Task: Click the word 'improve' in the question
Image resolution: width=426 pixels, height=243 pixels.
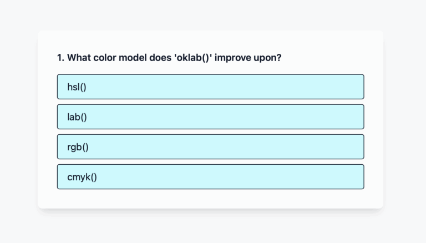Action: (x=233, y=57)
